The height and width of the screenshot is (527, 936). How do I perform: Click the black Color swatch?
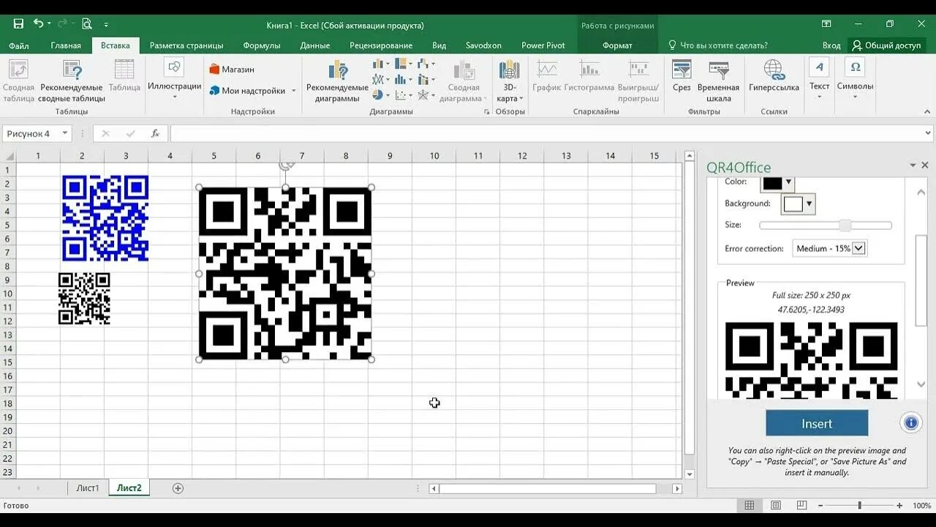(x=773, y=182)
